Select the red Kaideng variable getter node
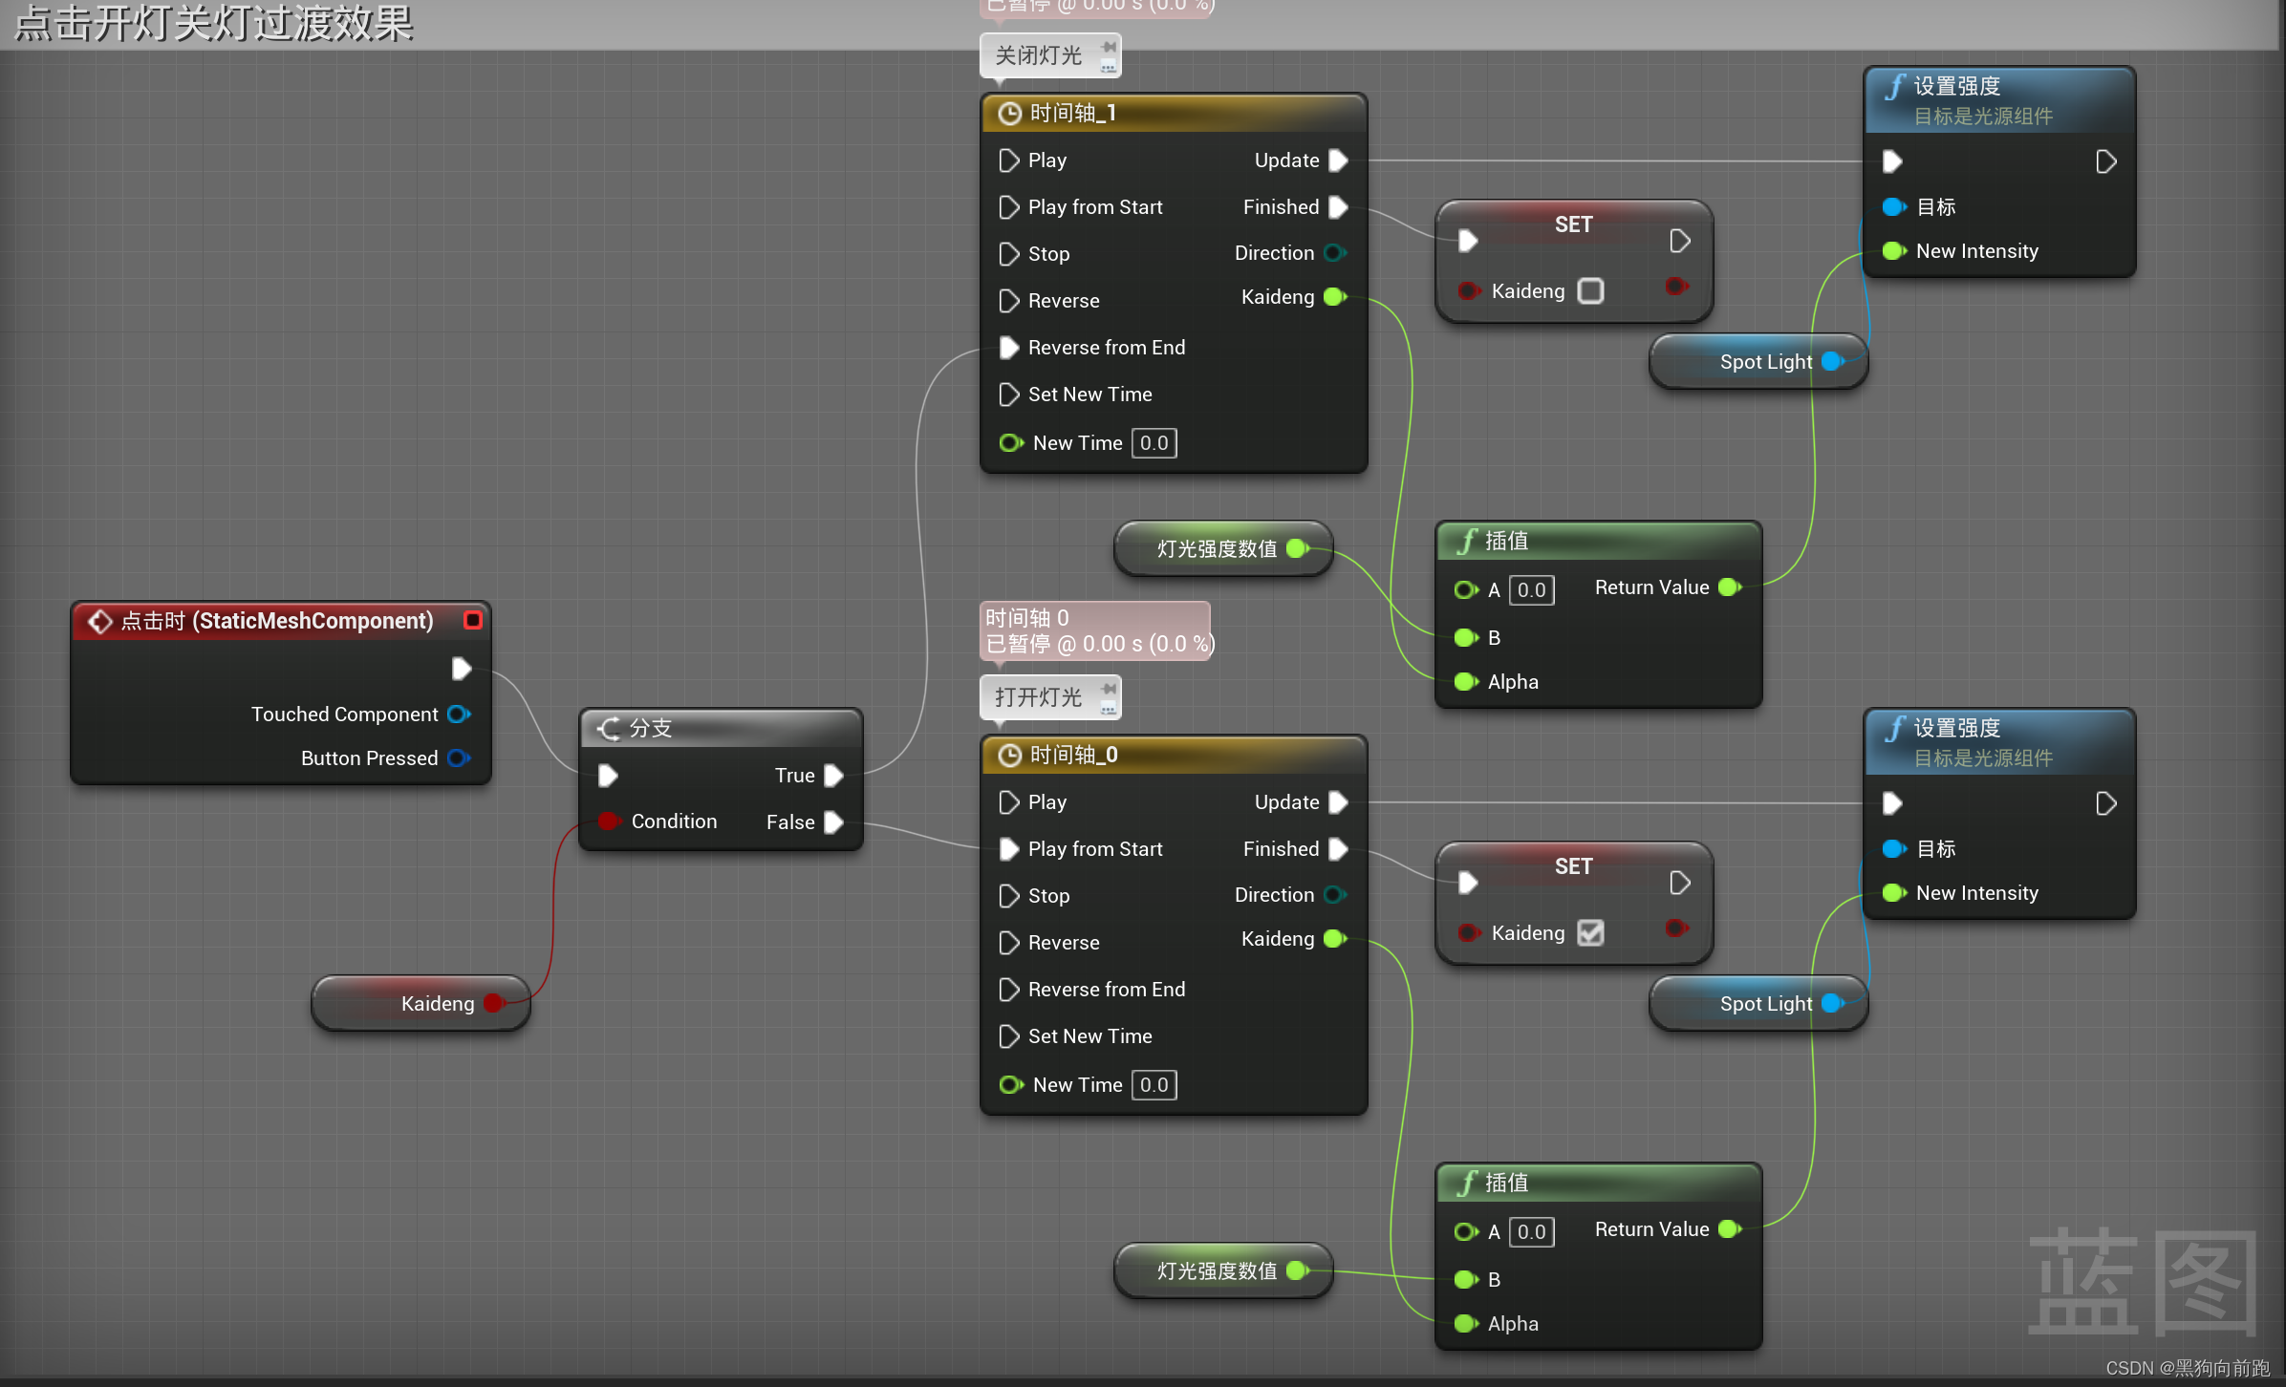2286x1387 pixels. coord(421,1004)
